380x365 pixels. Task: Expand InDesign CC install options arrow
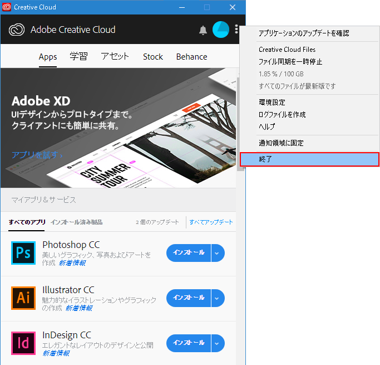tap(218, 343)
